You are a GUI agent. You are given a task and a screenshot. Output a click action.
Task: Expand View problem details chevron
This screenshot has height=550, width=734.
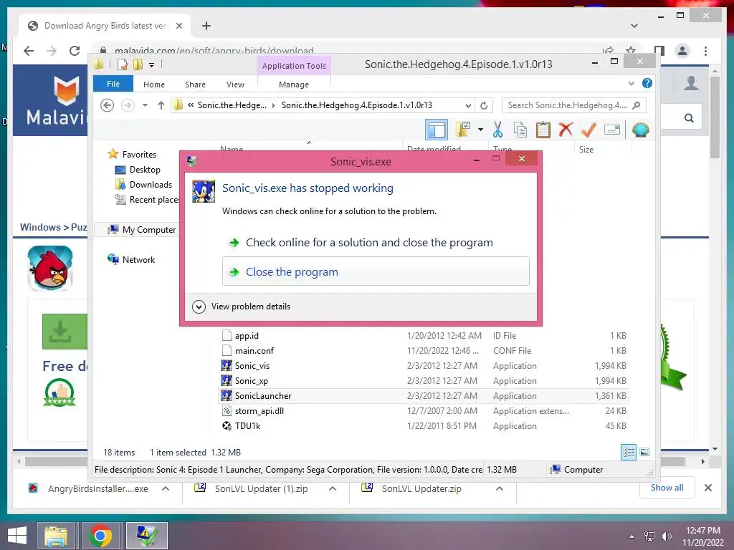tap(199, 307)
